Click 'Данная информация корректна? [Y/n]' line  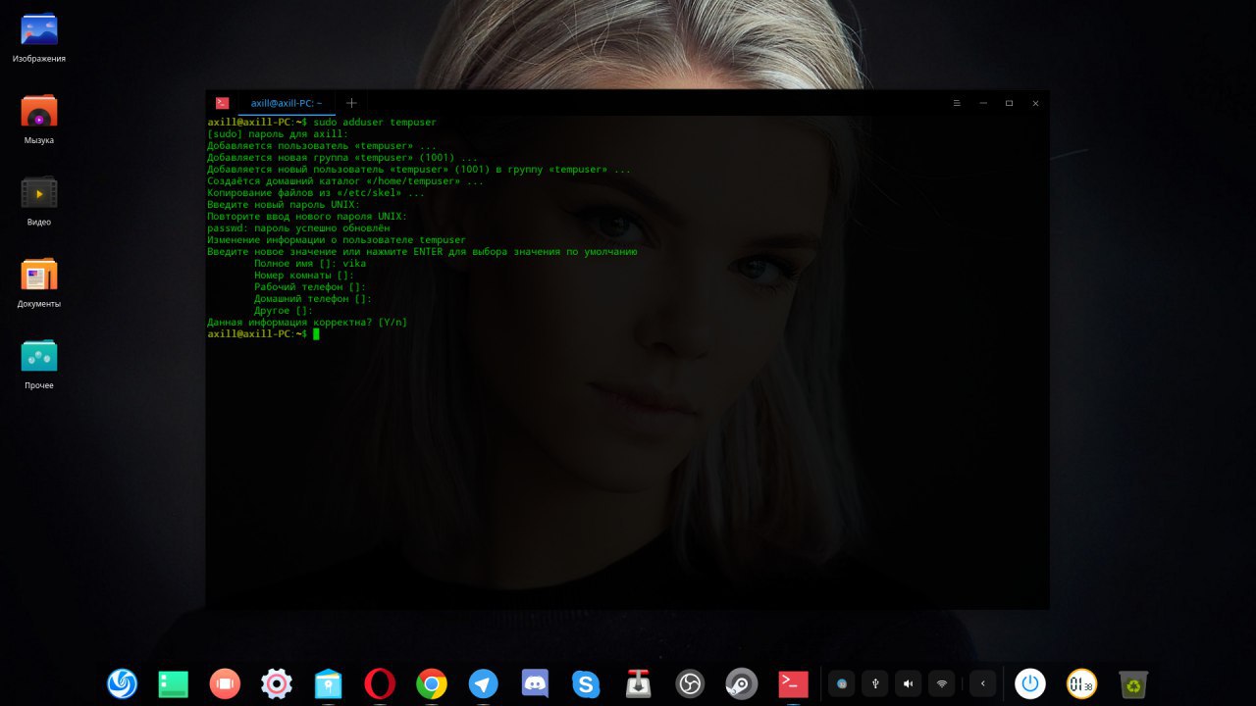[x=307, y=323]
